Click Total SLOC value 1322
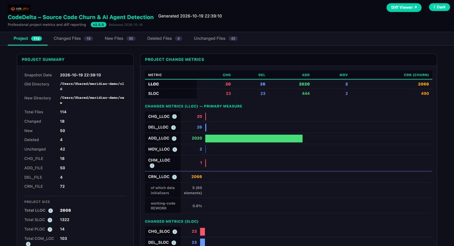 tap(65, 220)
